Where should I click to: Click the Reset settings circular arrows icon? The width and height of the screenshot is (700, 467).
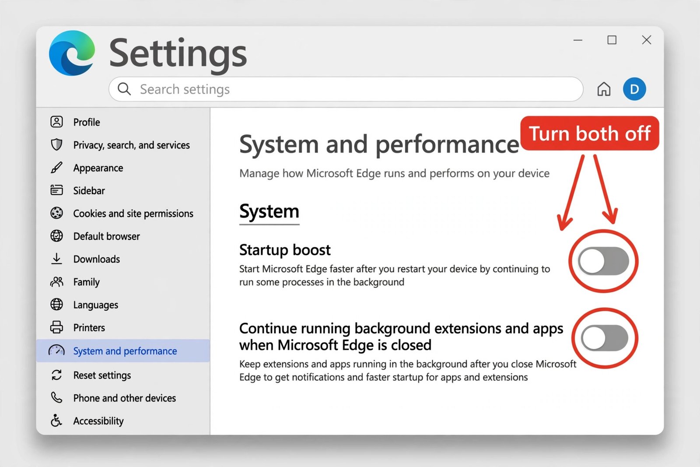point(56,375)
